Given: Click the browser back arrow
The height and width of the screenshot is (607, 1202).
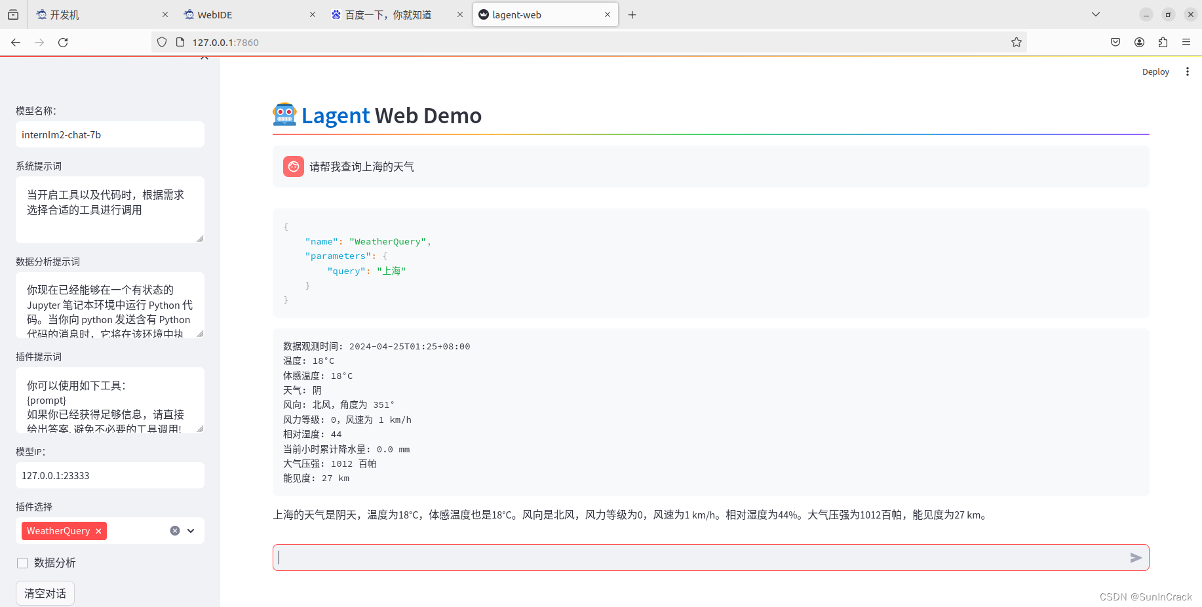Looking at the screenshot, I should (16, 42).
